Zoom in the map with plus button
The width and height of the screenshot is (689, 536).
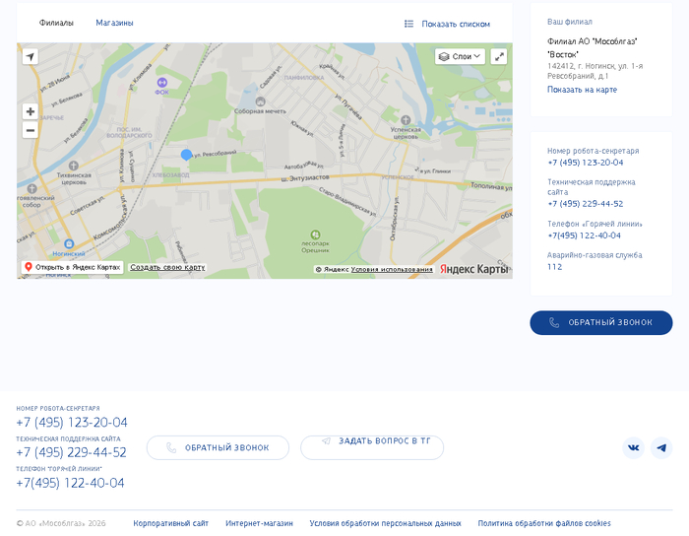pos(31,111)
